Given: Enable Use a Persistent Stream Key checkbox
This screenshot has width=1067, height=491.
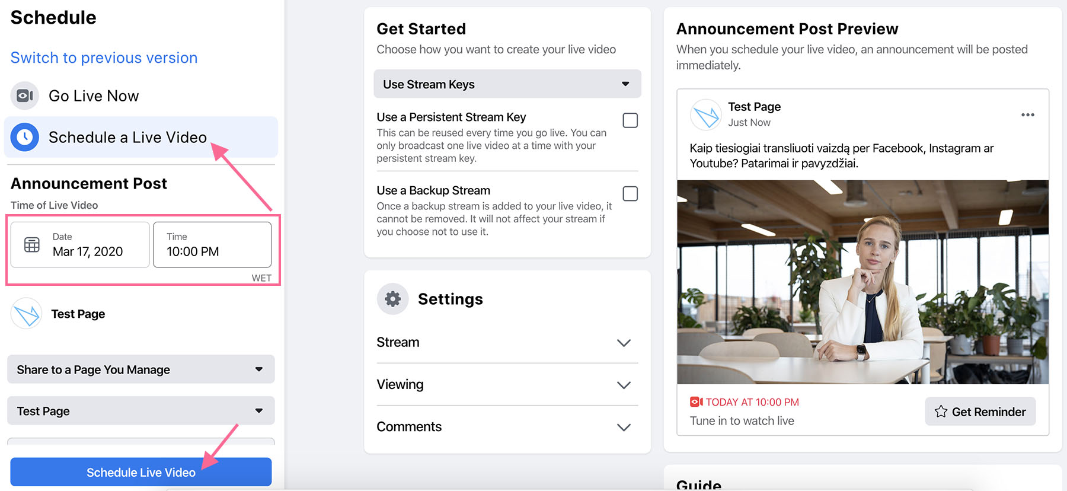Looking at the screenshot, I should (630, 120).
